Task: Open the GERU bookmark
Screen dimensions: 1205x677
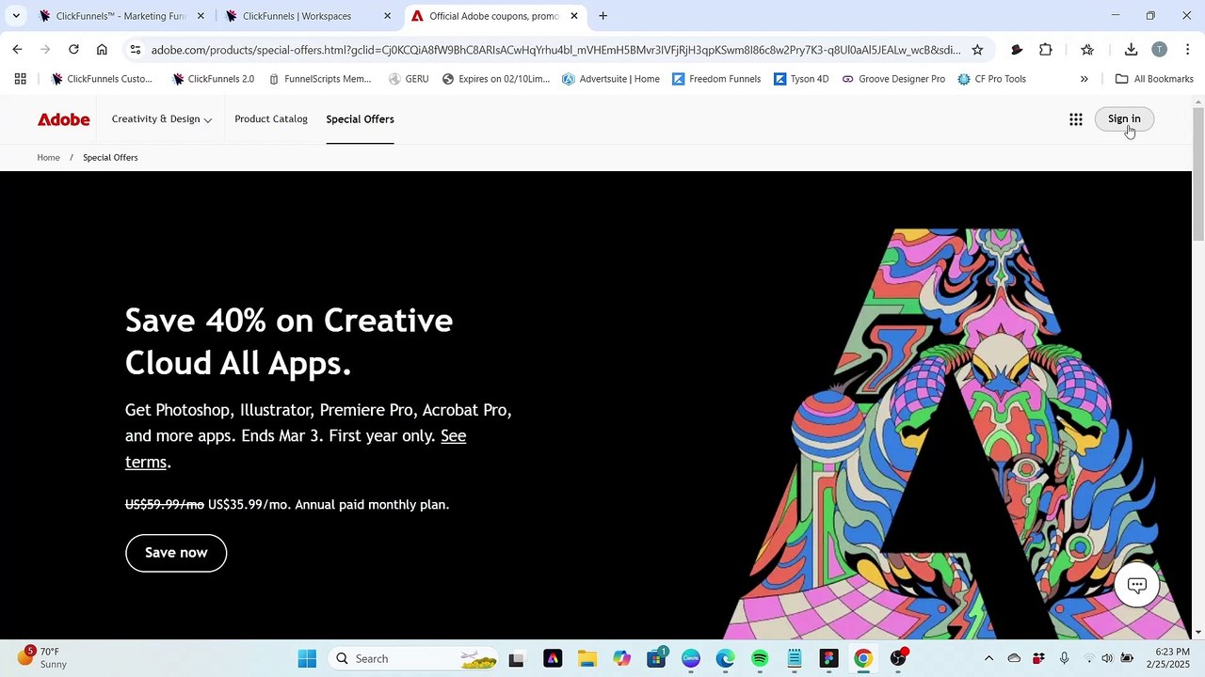Action: (x=409, y=79)
